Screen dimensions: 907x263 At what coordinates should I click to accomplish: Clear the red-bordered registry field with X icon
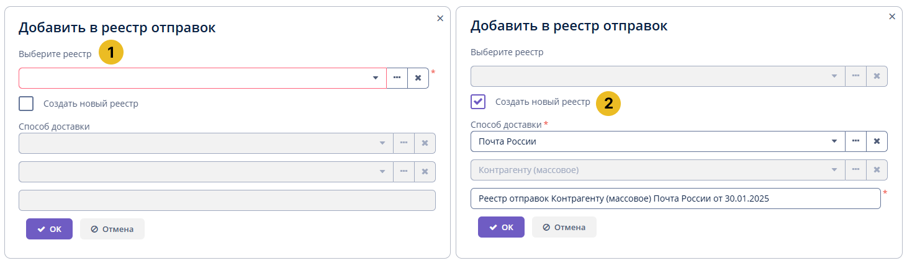coord(418,78)
